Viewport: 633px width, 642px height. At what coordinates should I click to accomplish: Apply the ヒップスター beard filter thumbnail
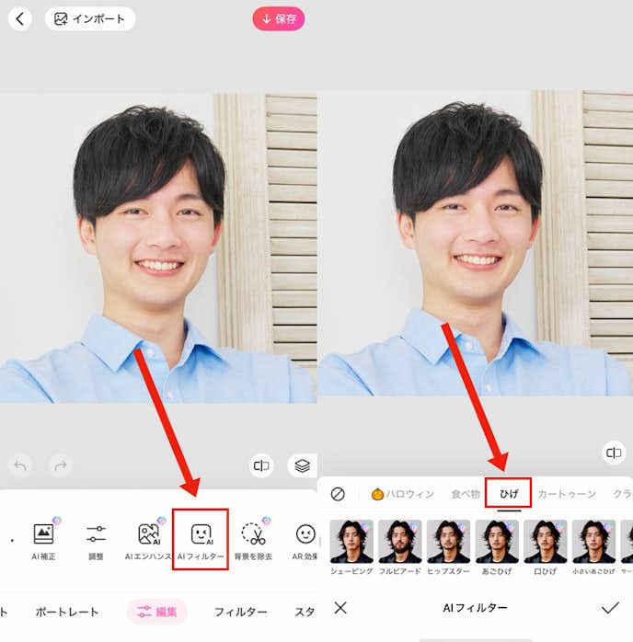point(448,542)
